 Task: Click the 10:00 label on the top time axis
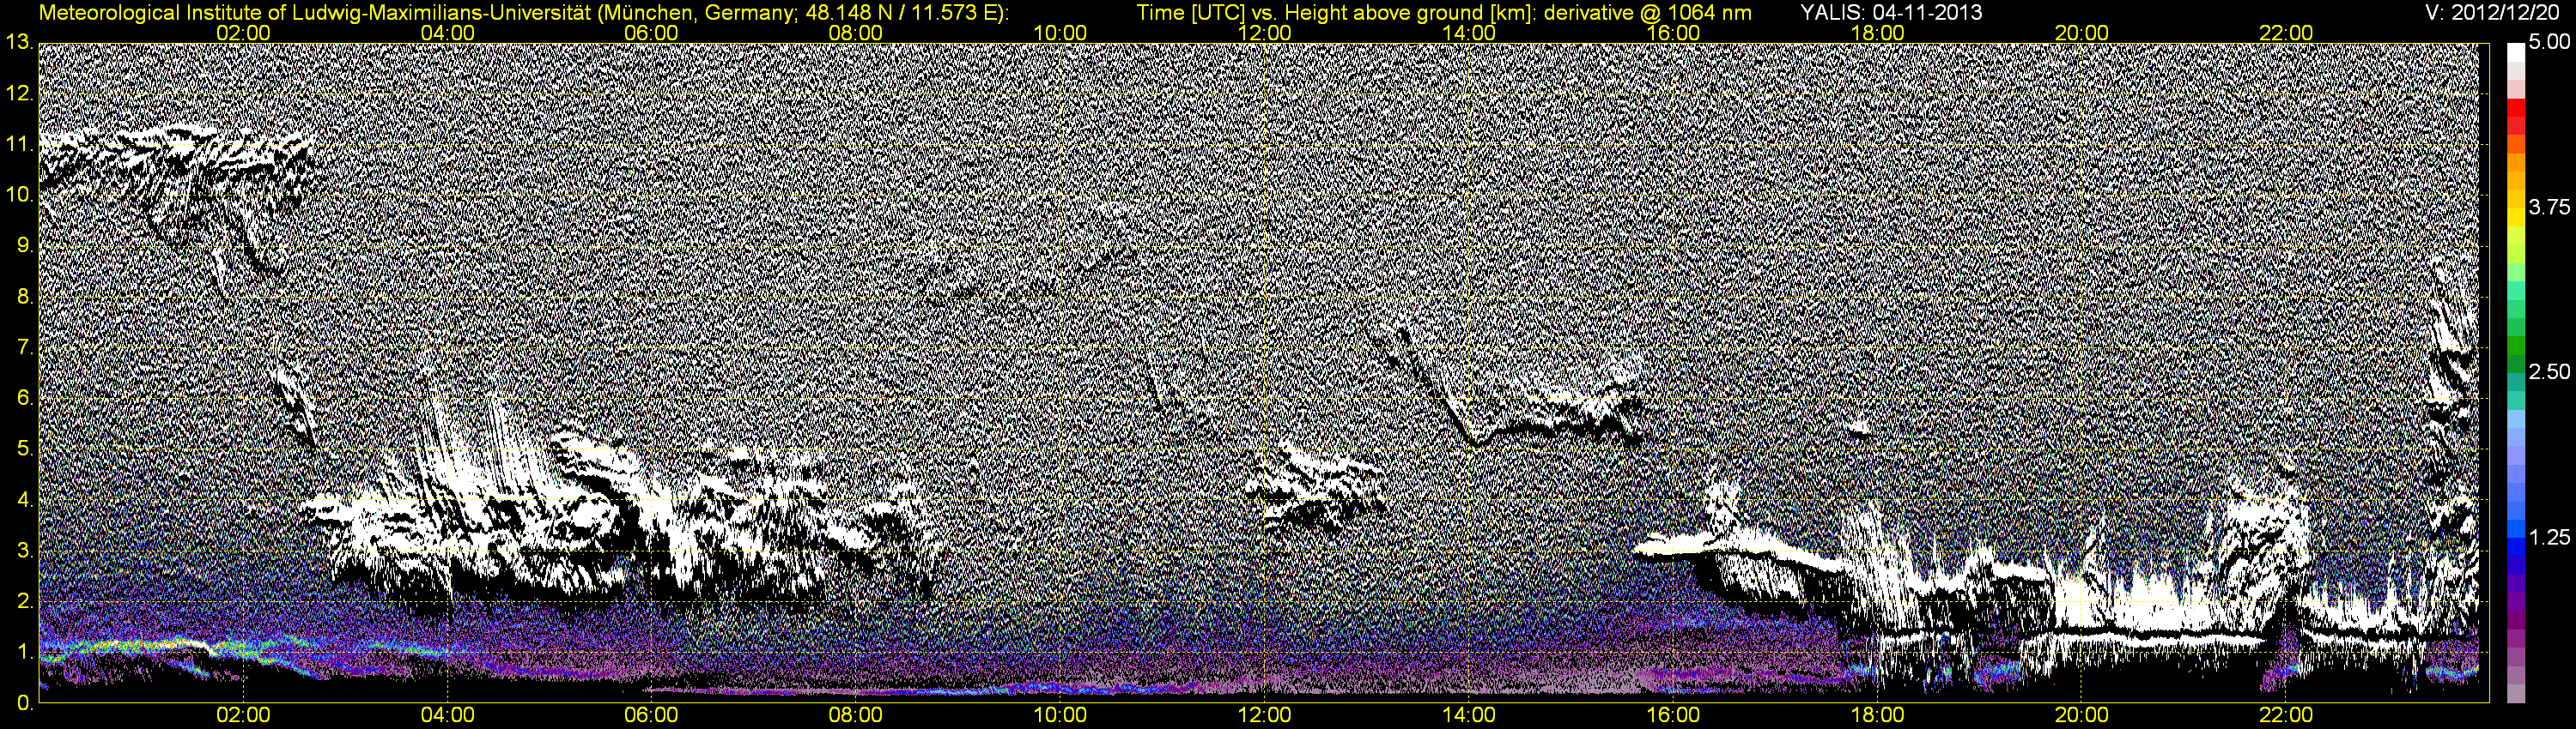coord(1060,33)
